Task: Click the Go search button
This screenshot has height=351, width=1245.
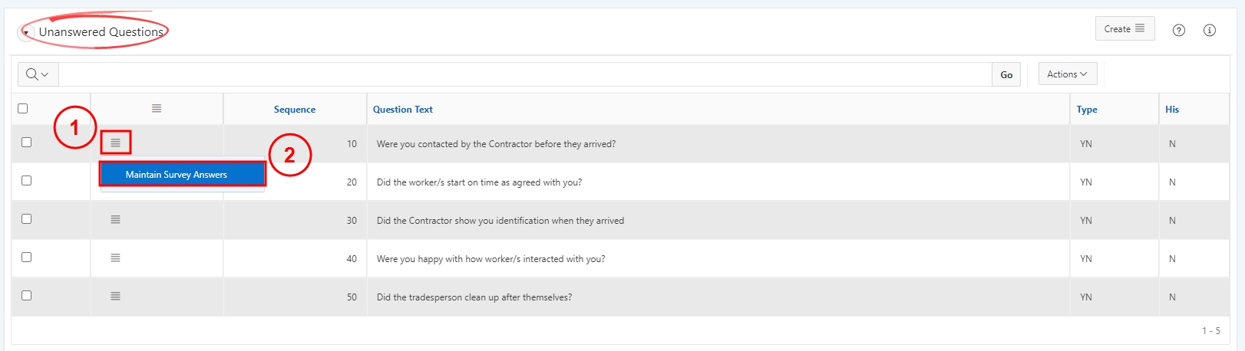Action: 1006,74
